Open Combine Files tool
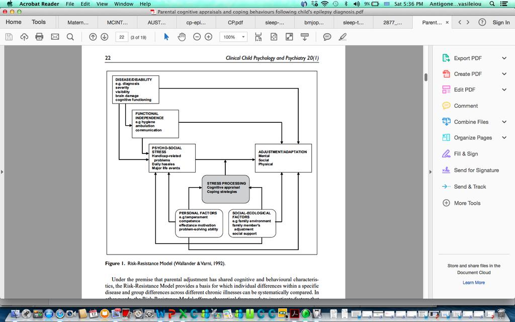Viewport: 515px width, 322px height. 471,122
